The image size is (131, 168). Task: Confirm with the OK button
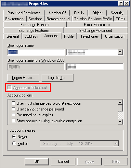tap(37, 162)
